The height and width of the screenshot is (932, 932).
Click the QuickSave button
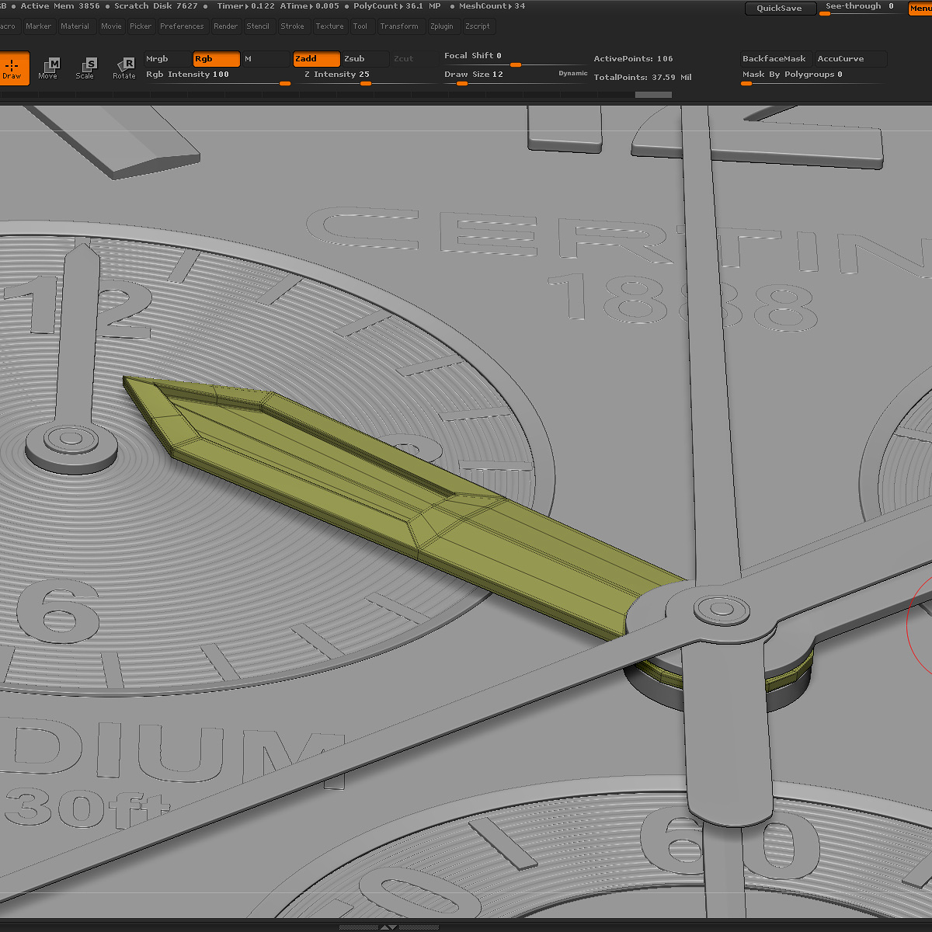[x=779, y=9]
